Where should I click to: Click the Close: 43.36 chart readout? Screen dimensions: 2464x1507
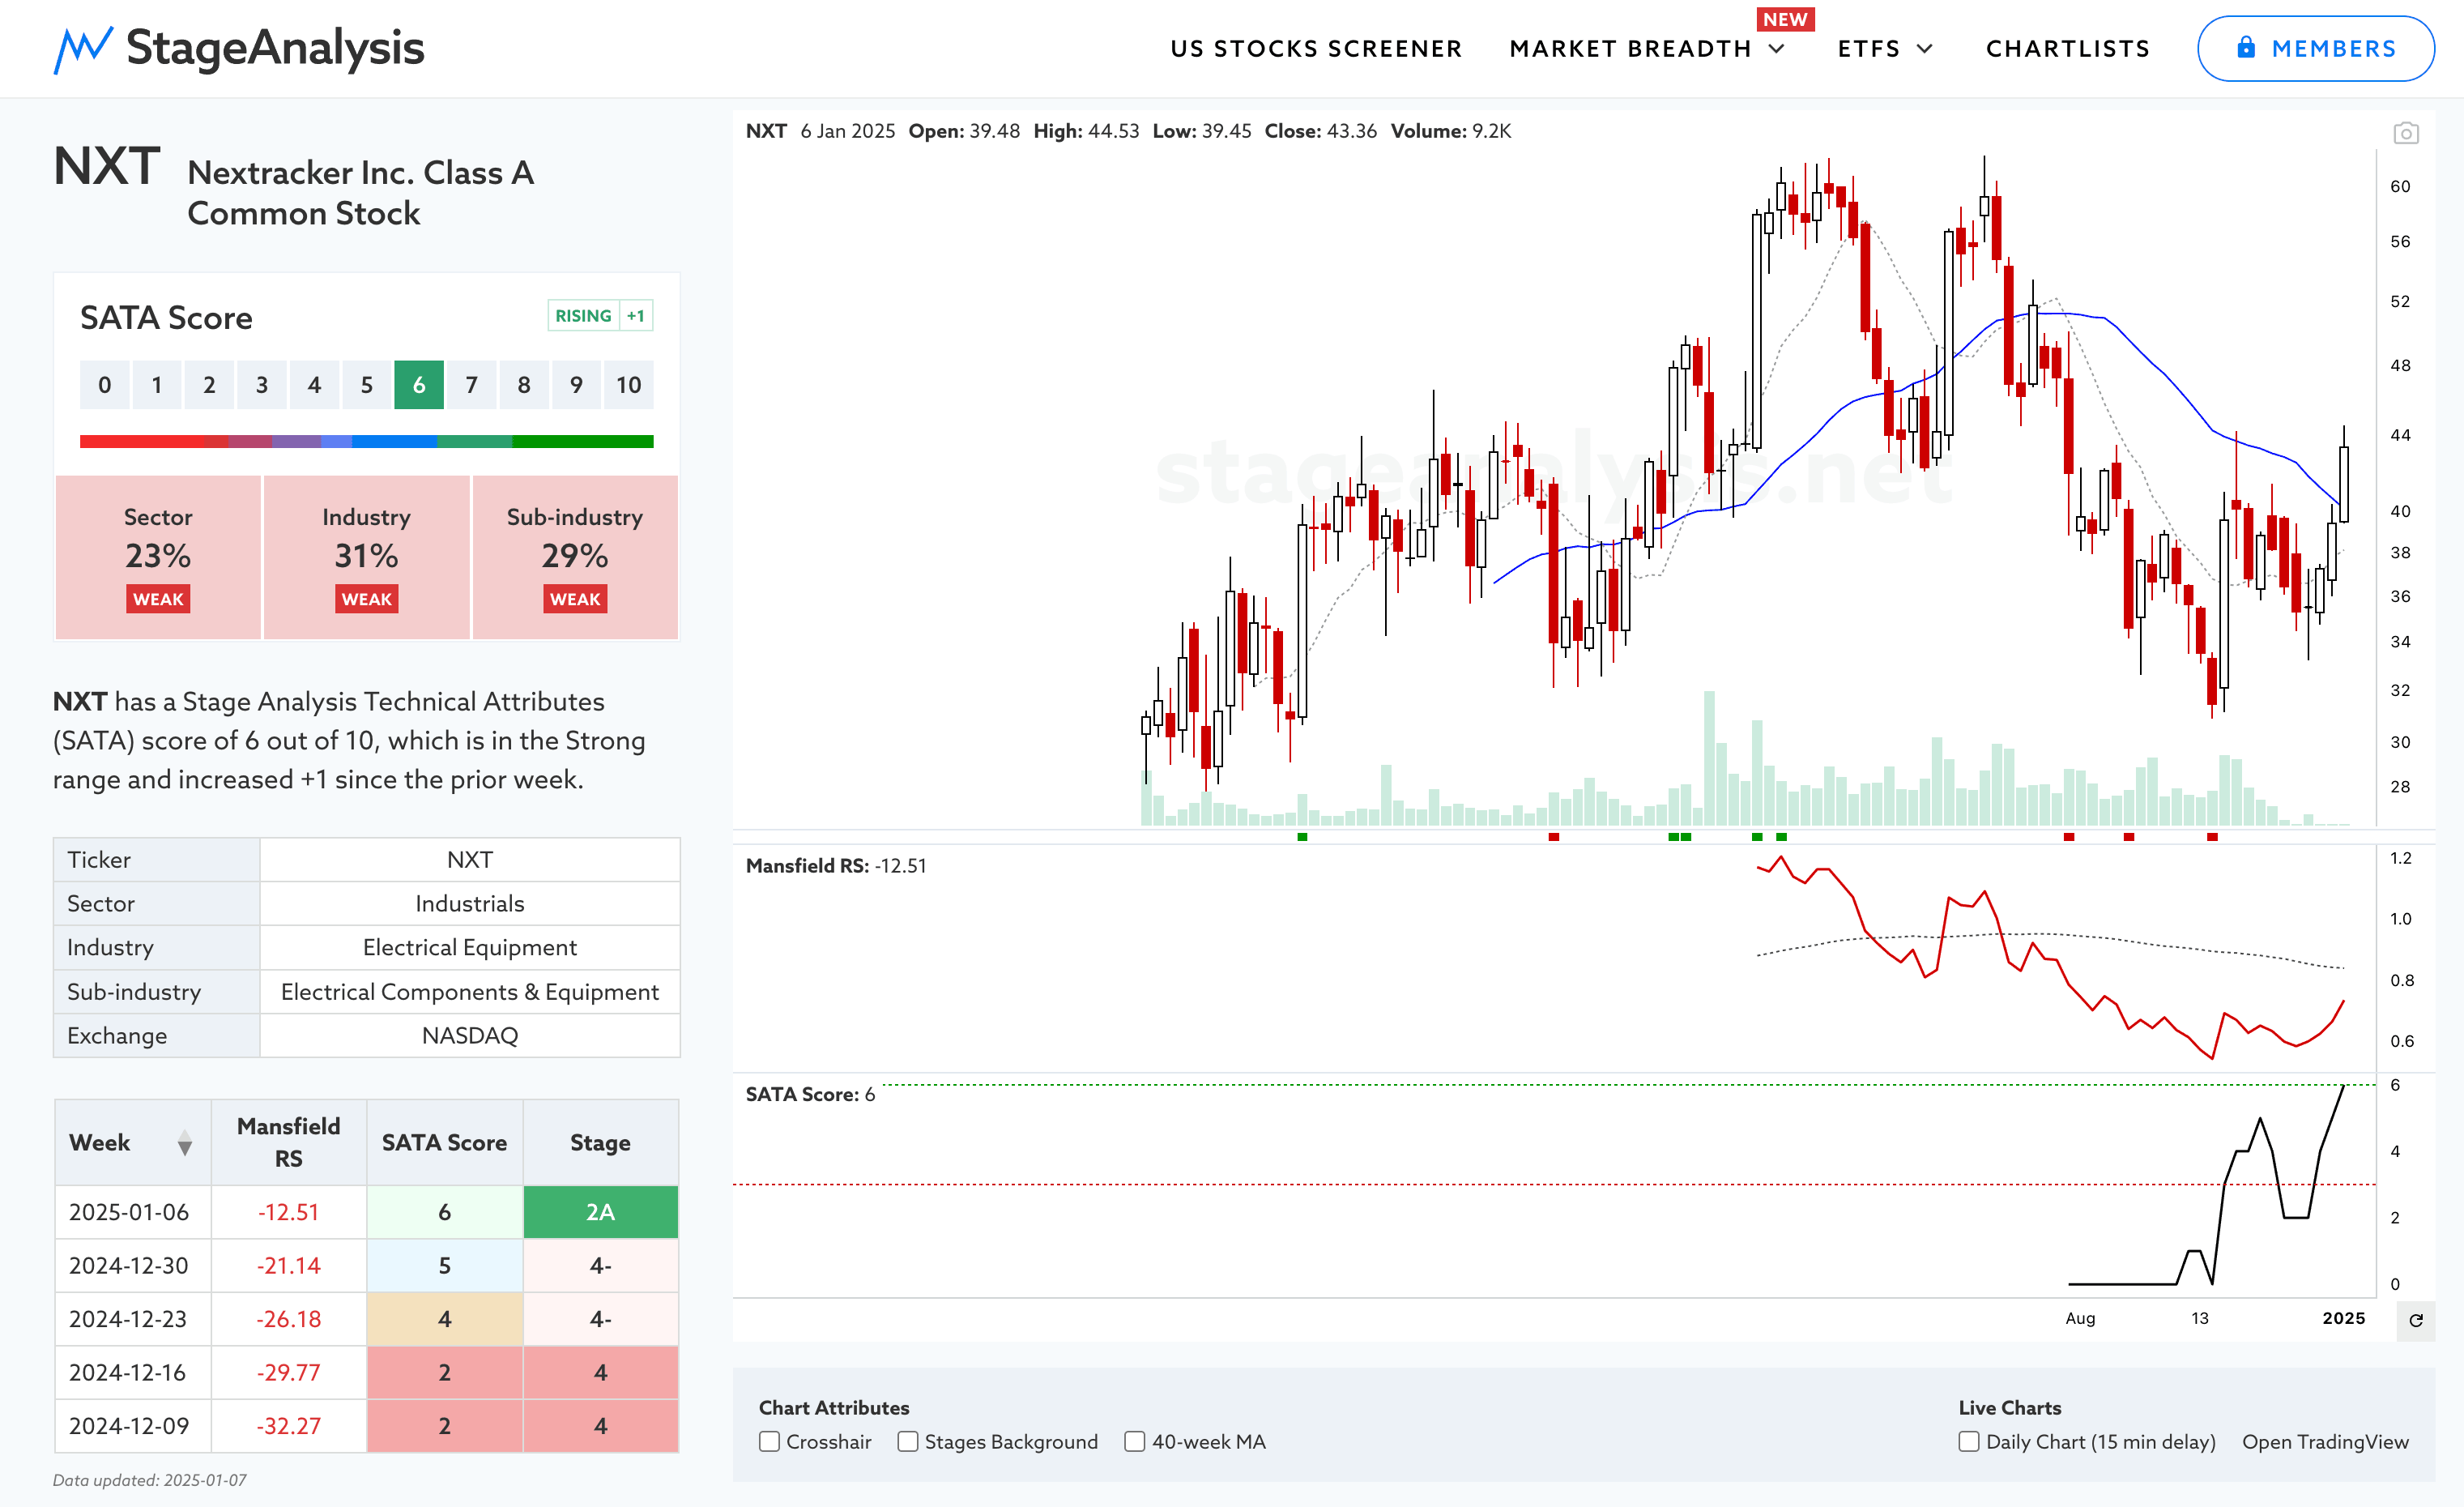click(1320, 131)
